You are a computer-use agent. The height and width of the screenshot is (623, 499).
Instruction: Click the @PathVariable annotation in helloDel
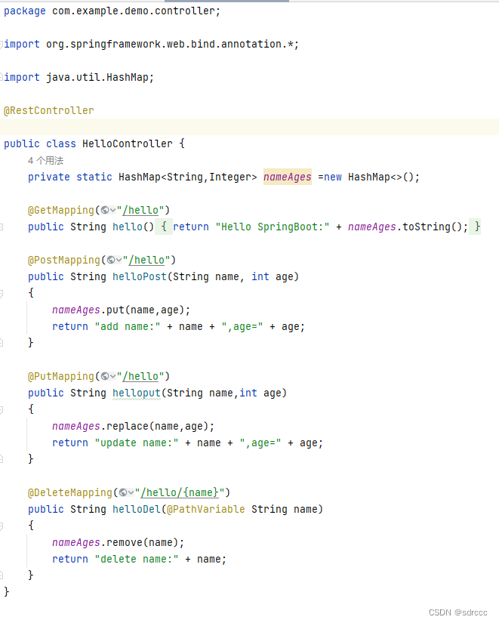coord(206,510)
